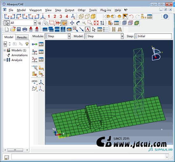175x162 pixels.
Task: Toggle the selection arrow tool
Action: tap(7, 23)
